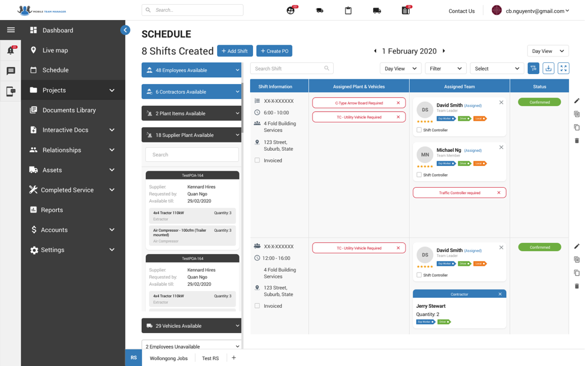Open the chat messages icon in left rail
The width and height of the screenshot is (585, 366).
[11, 71]
